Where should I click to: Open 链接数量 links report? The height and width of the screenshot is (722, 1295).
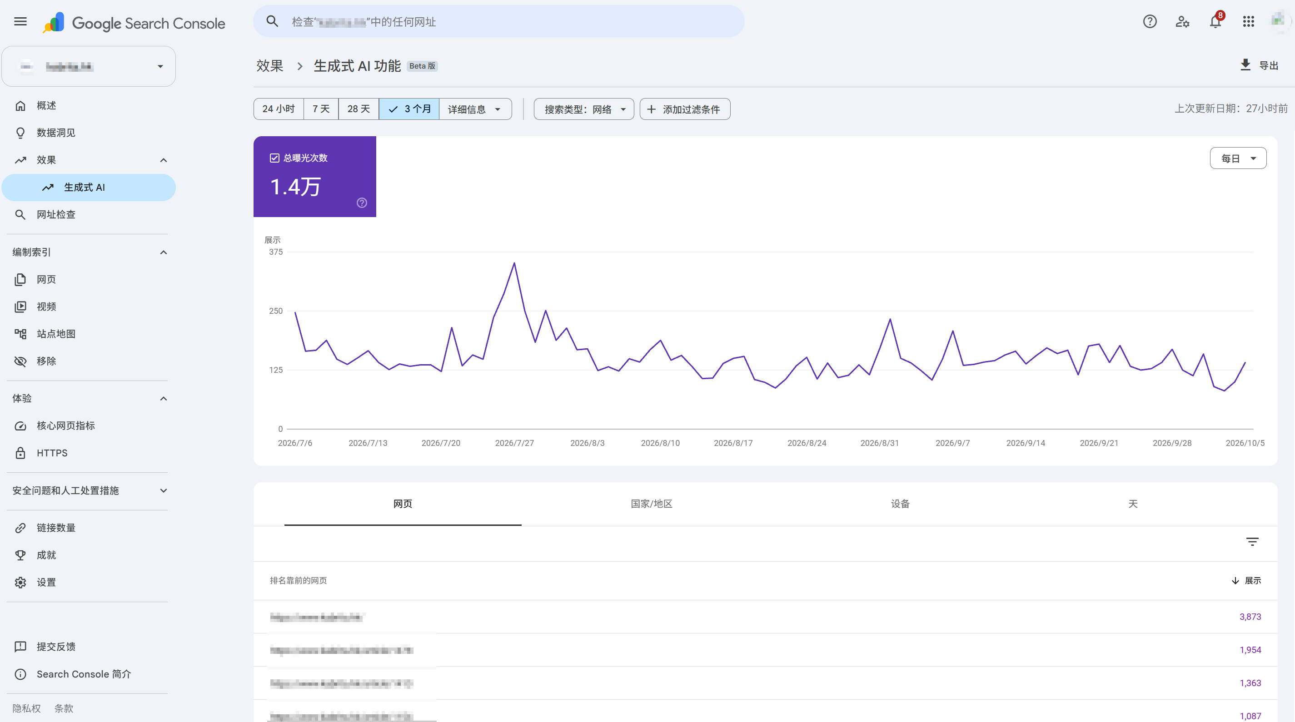coord(89,528)
